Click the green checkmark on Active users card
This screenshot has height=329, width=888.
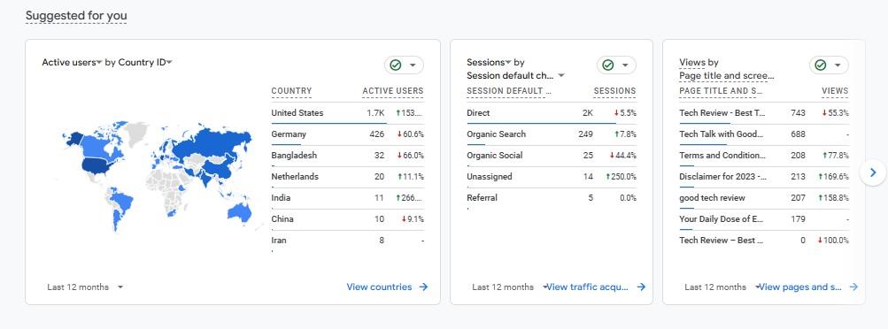tap(395, 65)
